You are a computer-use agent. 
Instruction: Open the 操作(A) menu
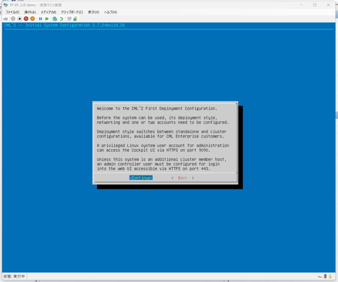(x=30, y=12)
